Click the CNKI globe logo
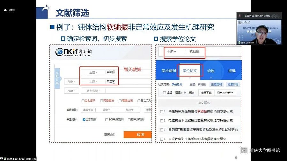The height and width of the screenshot is (161, 287). pos(59,52)
